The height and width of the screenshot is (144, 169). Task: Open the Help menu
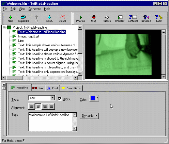(47, 9)
